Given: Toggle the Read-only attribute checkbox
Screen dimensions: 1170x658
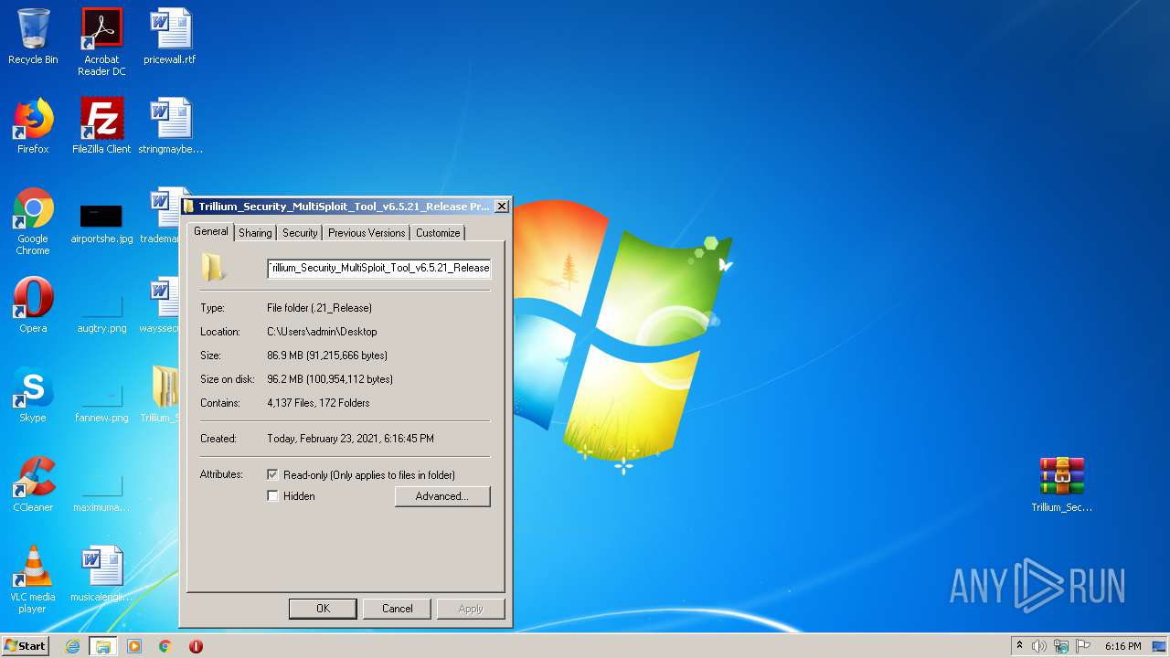Looking at the screenshot, I should [272, 475].
